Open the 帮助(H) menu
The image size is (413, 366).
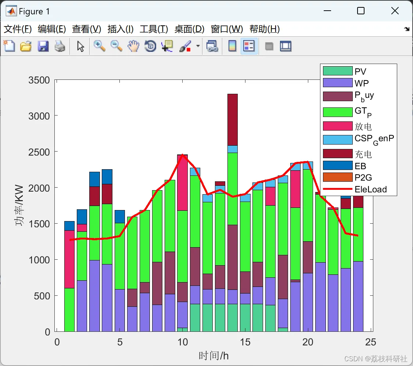(x=265, y=29)
